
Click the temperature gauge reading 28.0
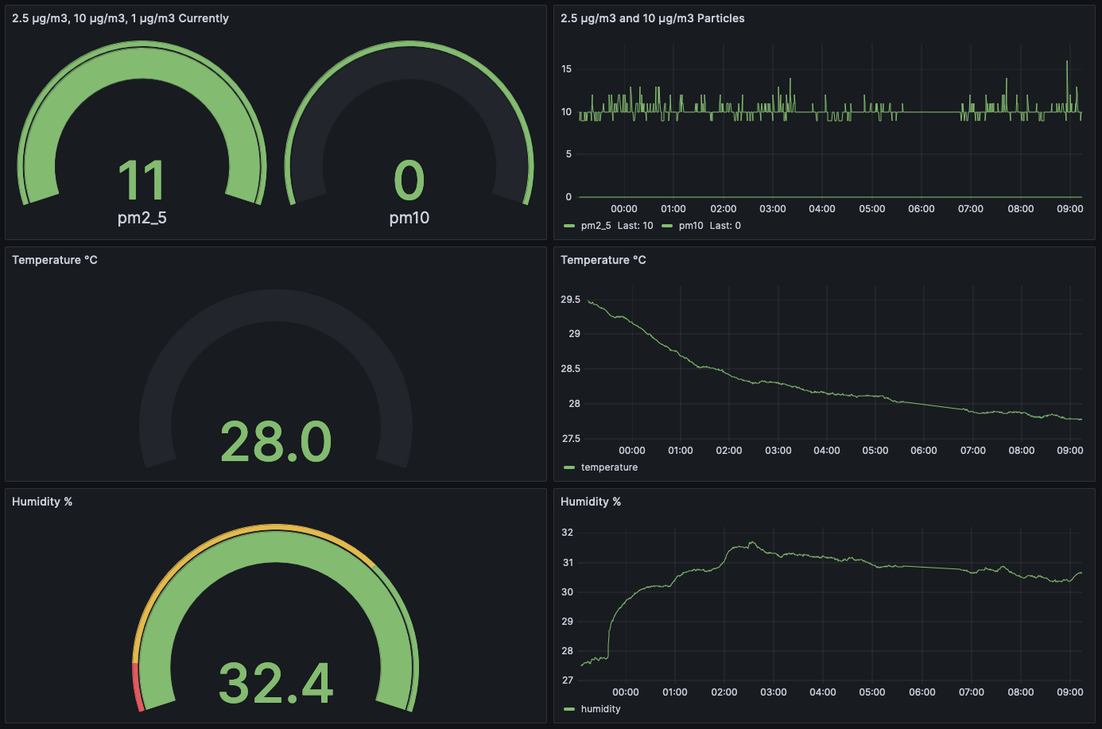[x=276, y=442]
